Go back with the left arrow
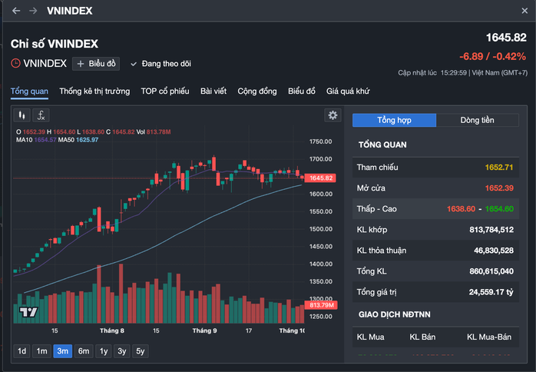This screenshot has height=372, width=536. pyautogui.click(x=16, y=11)
